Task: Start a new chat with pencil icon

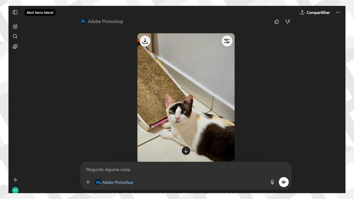Action: point(15,27)
